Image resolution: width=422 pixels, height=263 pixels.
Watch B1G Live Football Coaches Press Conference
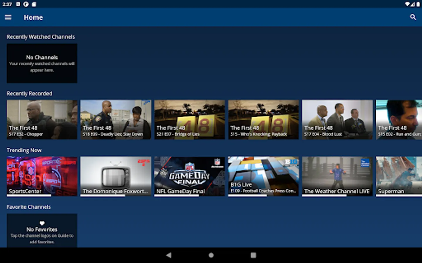pos(263,176)
